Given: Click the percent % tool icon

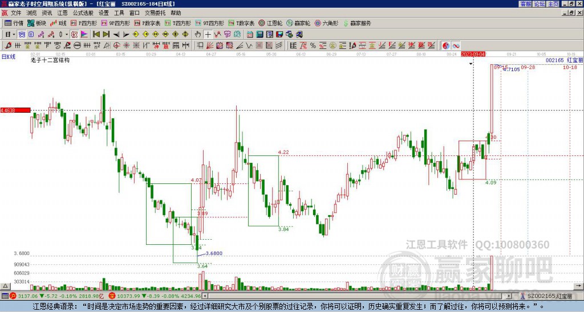Looking at the screenshot, I should [x=313, y=46].
